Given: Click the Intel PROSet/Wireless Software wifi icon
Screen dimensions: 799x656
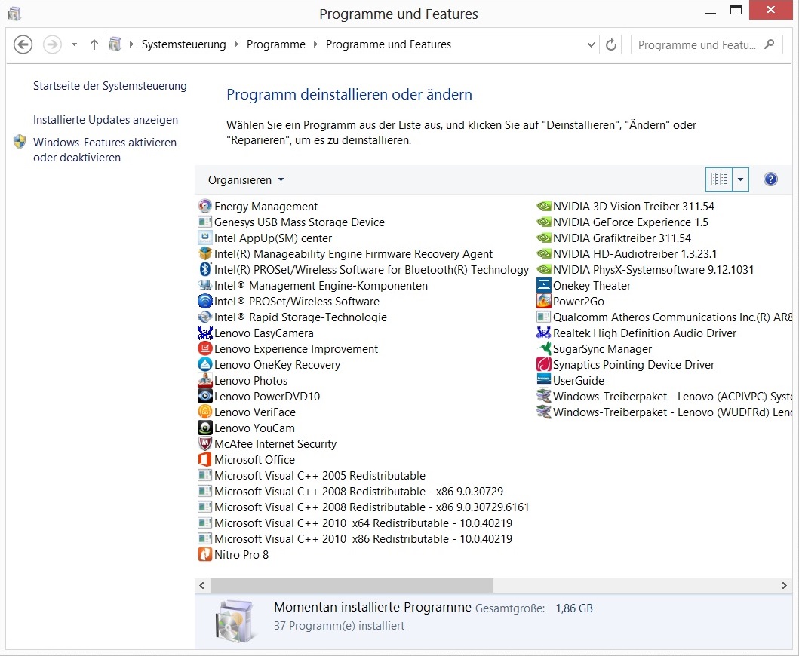Looking at the screenshot, I should (205, 301).
